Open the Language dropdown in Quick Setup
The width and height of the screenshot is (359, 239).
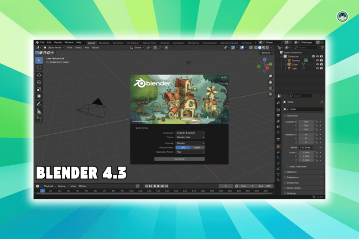point(190,133)
